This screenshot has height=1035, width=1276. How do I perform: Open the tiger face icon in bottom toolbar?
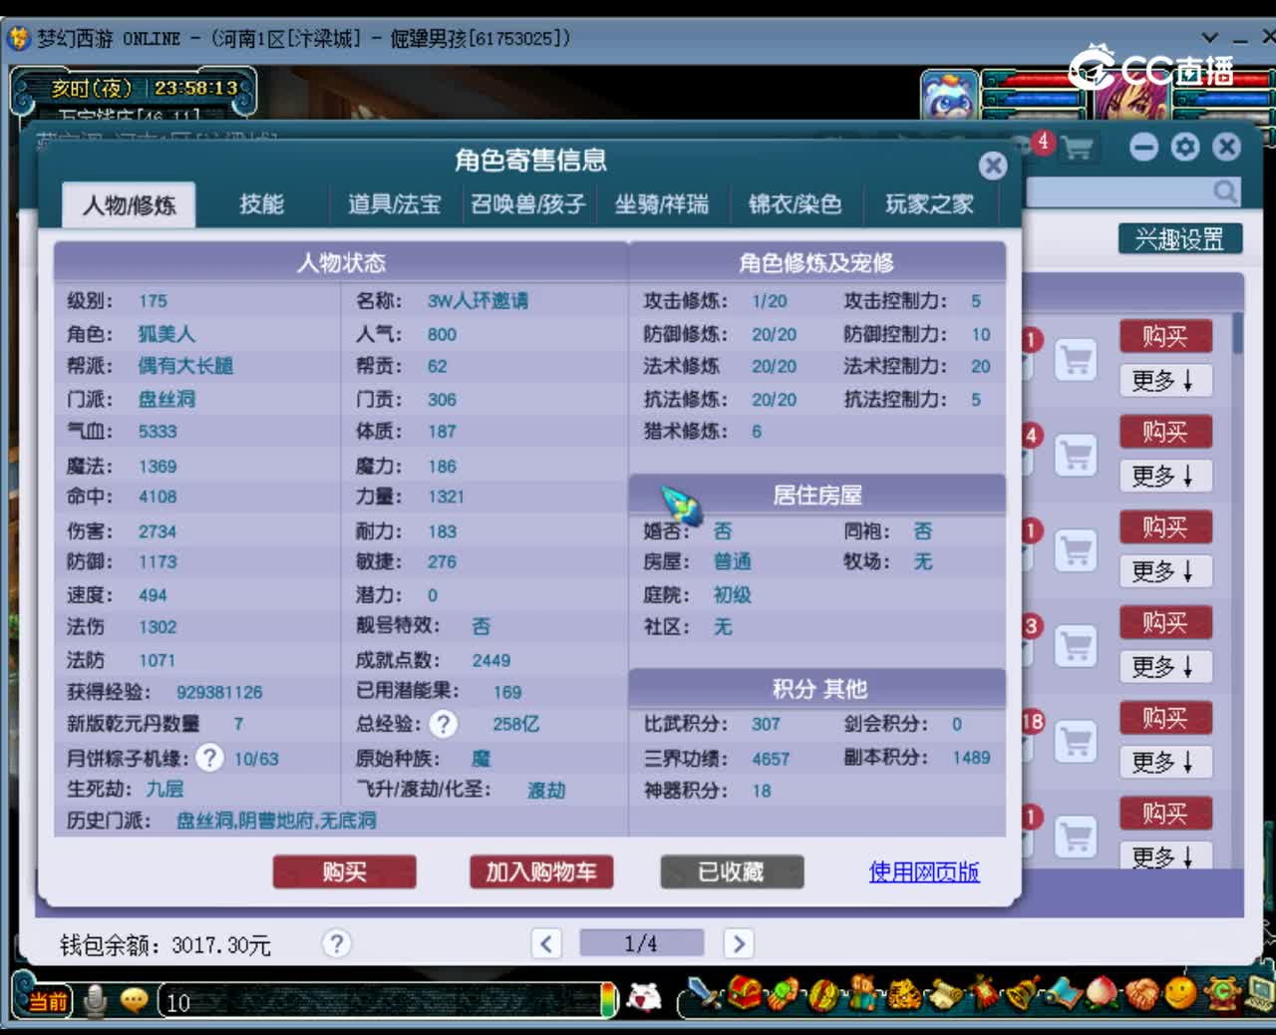coord(904,994)
